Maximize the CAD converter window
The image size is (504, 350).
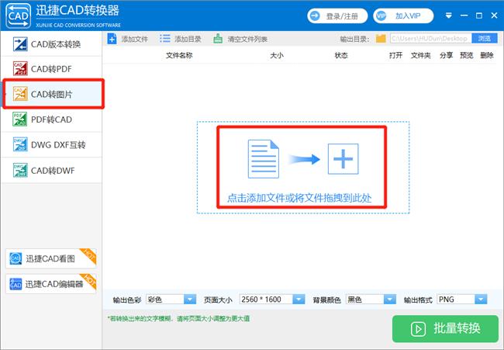(479, 16)
